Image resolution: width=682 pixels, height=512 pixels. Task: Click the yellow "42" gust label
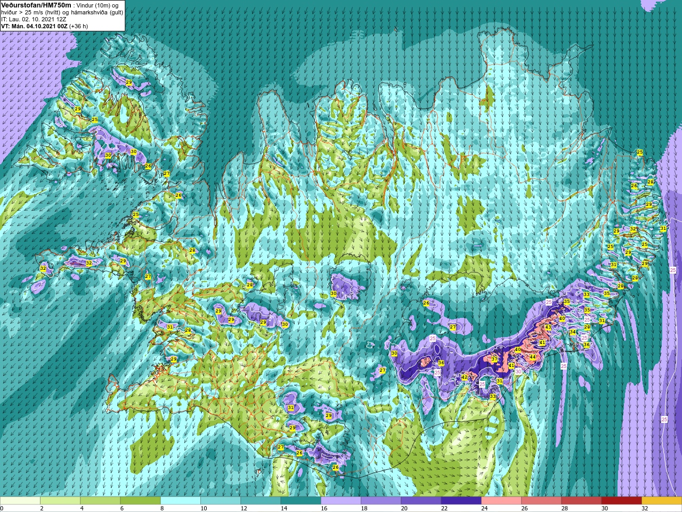464,377
